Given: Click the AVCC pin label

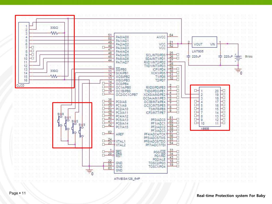Looking at the screenshot, I should click(x=161, y=37).
